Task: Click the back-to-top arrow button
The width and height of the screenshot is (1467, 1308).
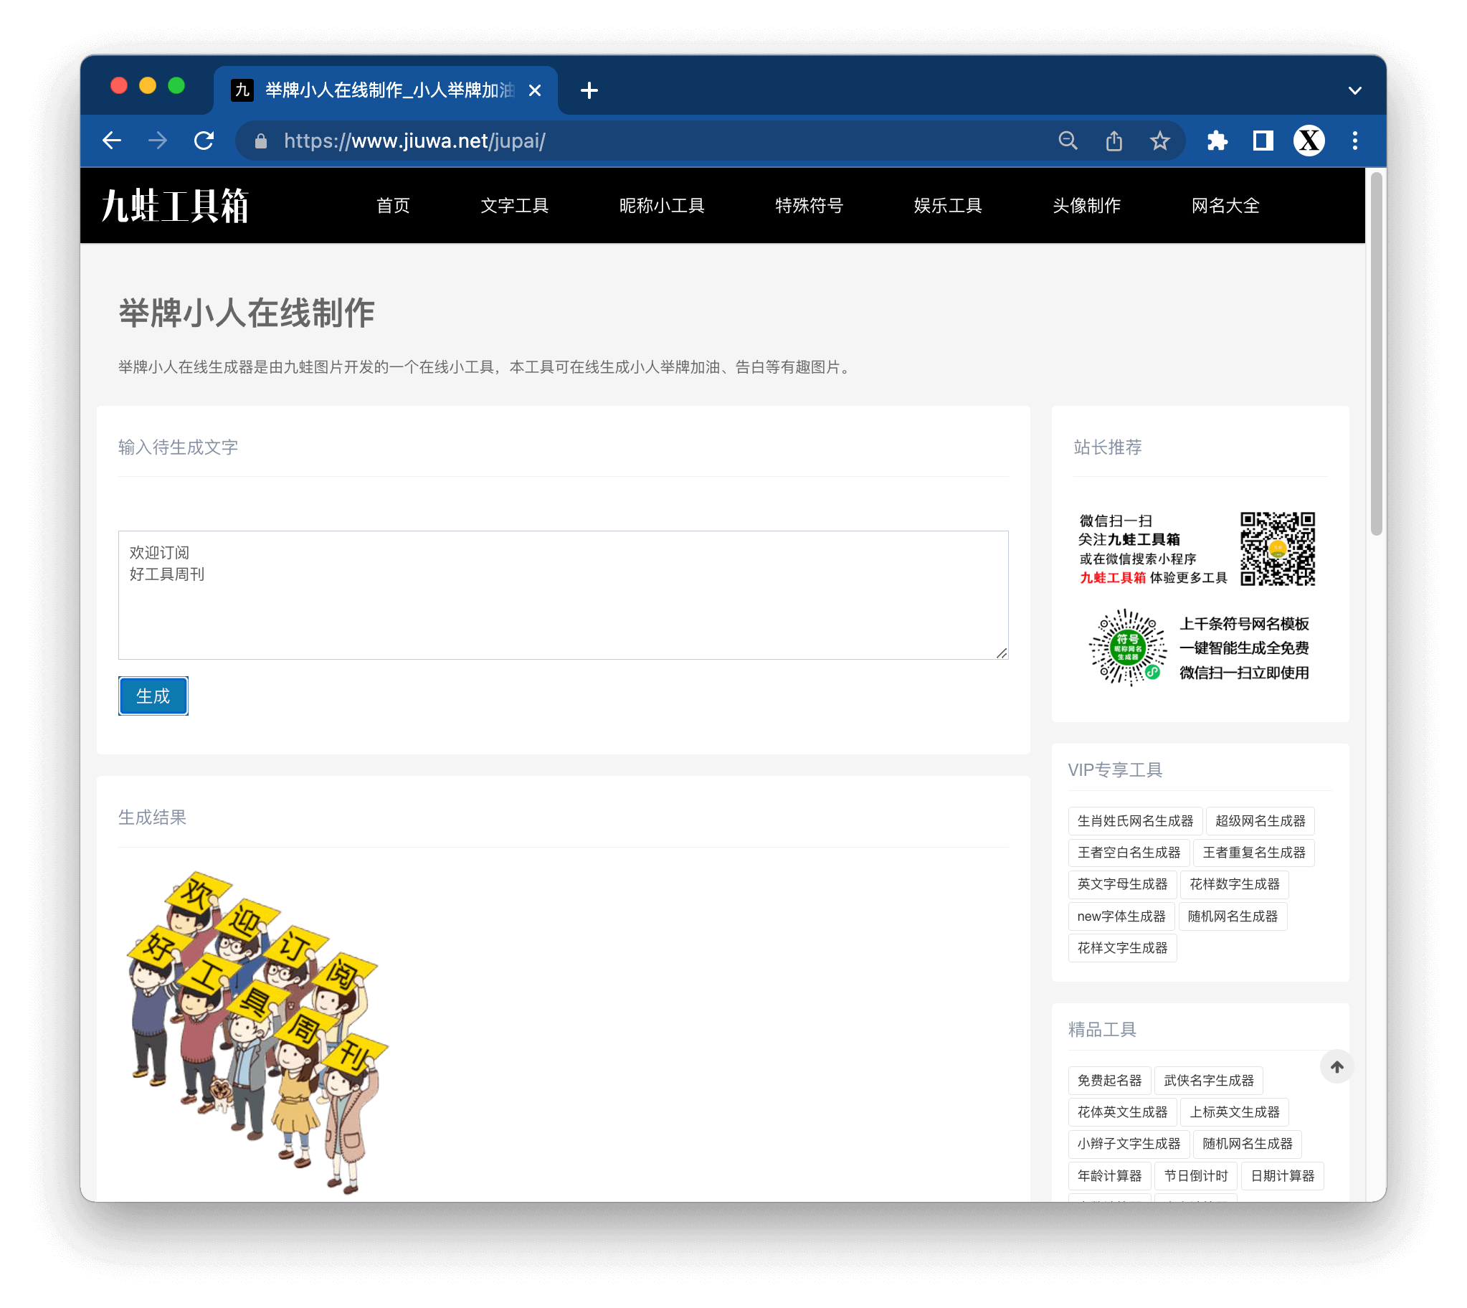Action: (x=1337, y=1066)
